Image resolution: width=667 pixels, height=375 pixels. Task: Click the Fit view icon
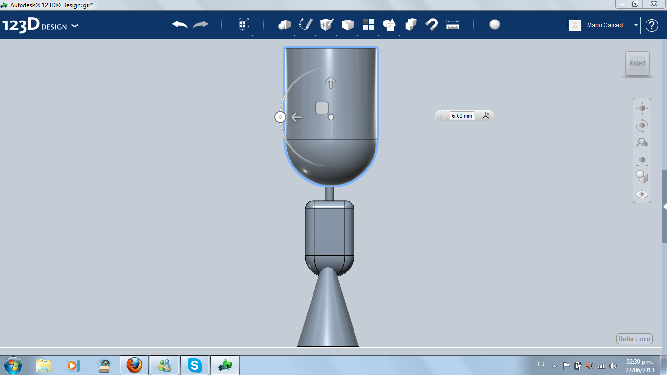click(642, 160)
